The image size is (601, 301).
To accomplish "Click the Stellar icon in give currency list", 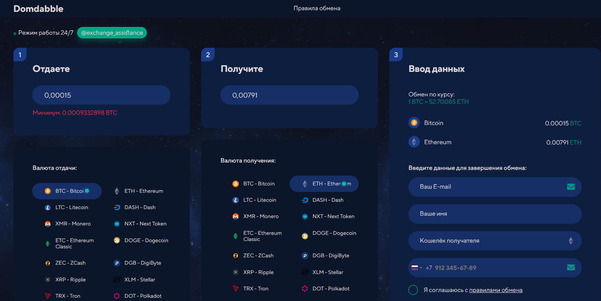I will 117,280.
